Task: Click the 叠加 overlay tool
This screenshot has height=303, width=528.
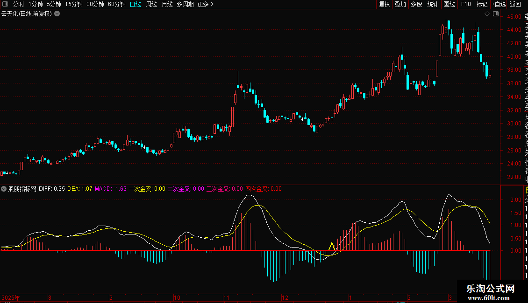Action: (400, 4)
